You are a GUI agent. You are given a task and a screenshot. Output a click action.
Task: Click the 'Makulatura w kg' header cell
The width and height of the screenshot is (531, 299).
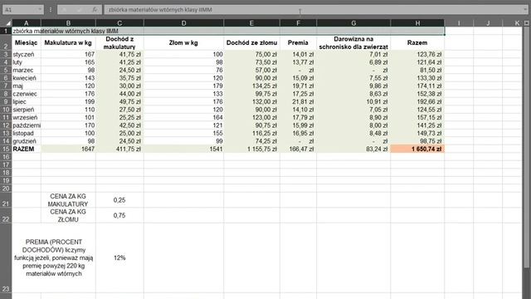68,42
